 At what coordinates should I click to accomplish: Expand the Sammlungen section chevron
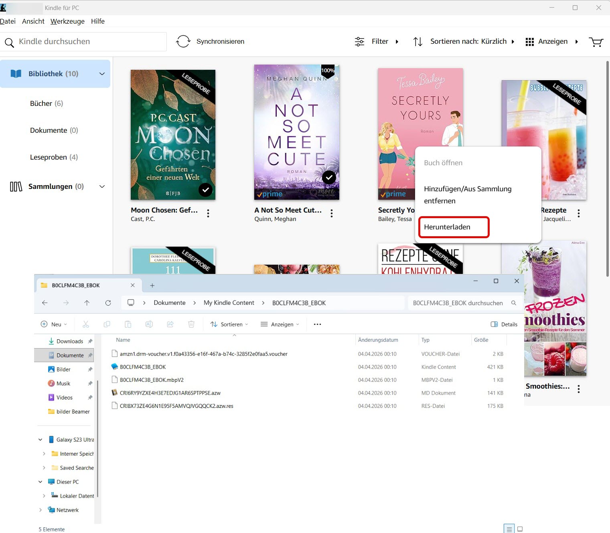[102, 186]
